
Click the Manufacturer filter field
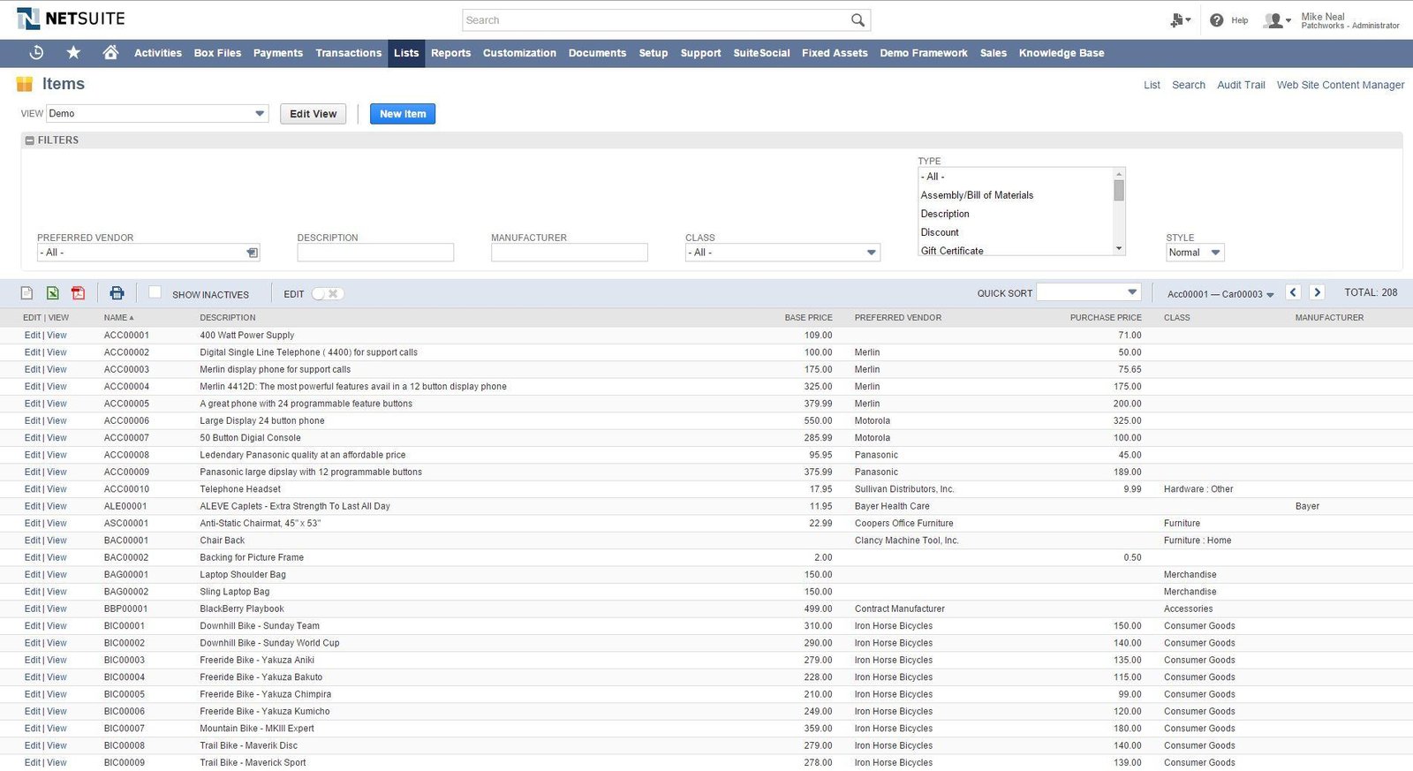click(x=570, y=253)
